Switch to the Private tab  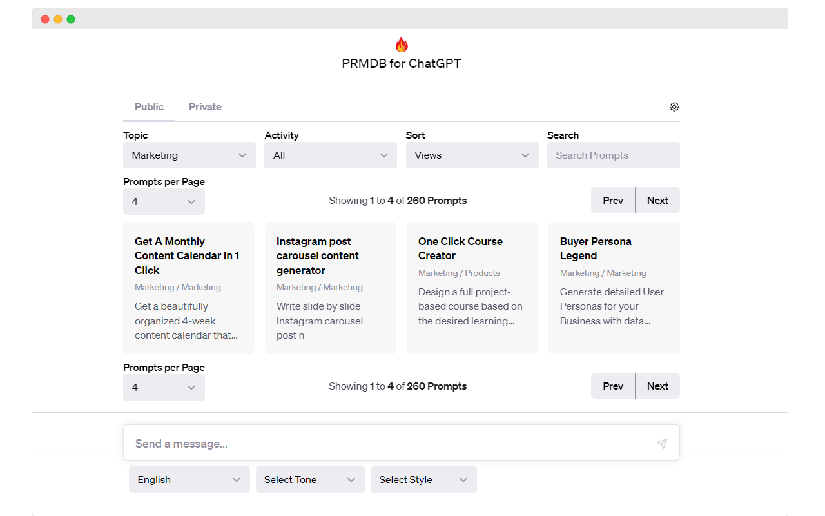click(205, 107)
